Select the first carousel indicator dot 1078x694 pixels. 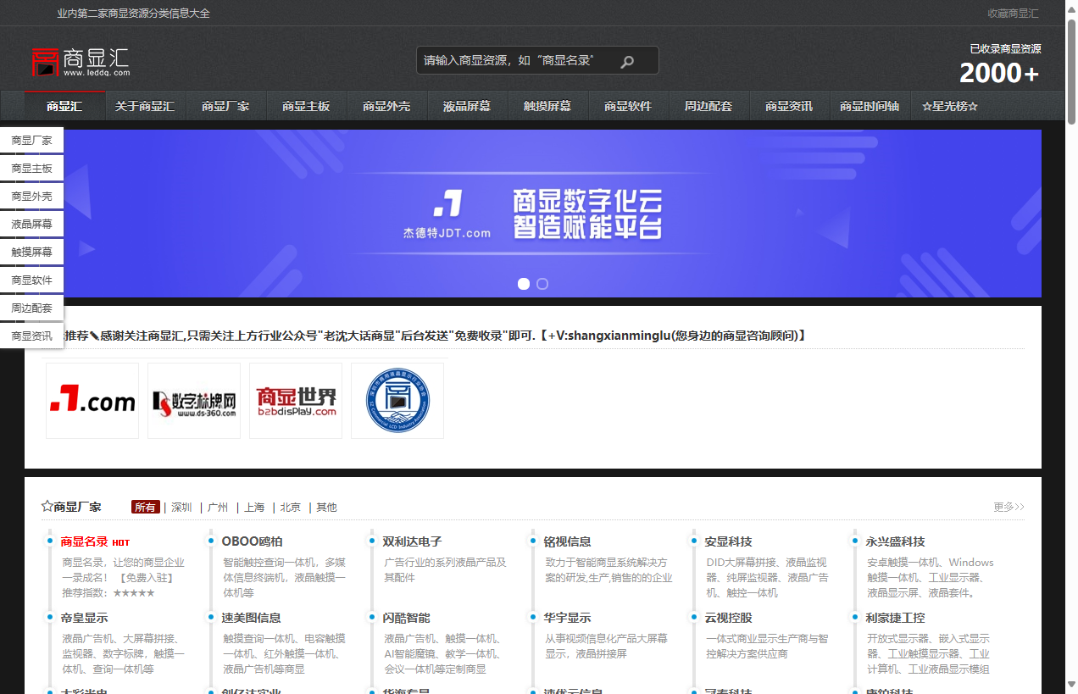[524, 284]
